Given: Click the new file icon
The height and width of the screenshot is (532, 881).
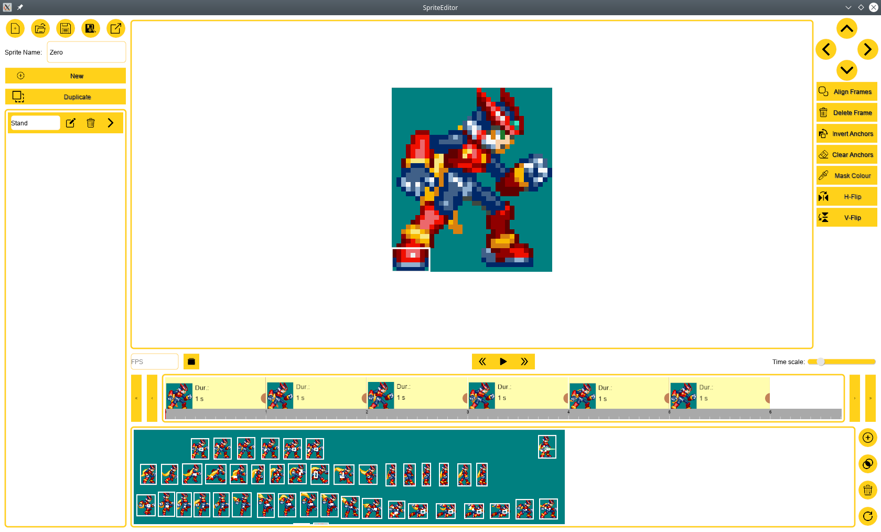Looking at the screenshot, I should (15, 28).
